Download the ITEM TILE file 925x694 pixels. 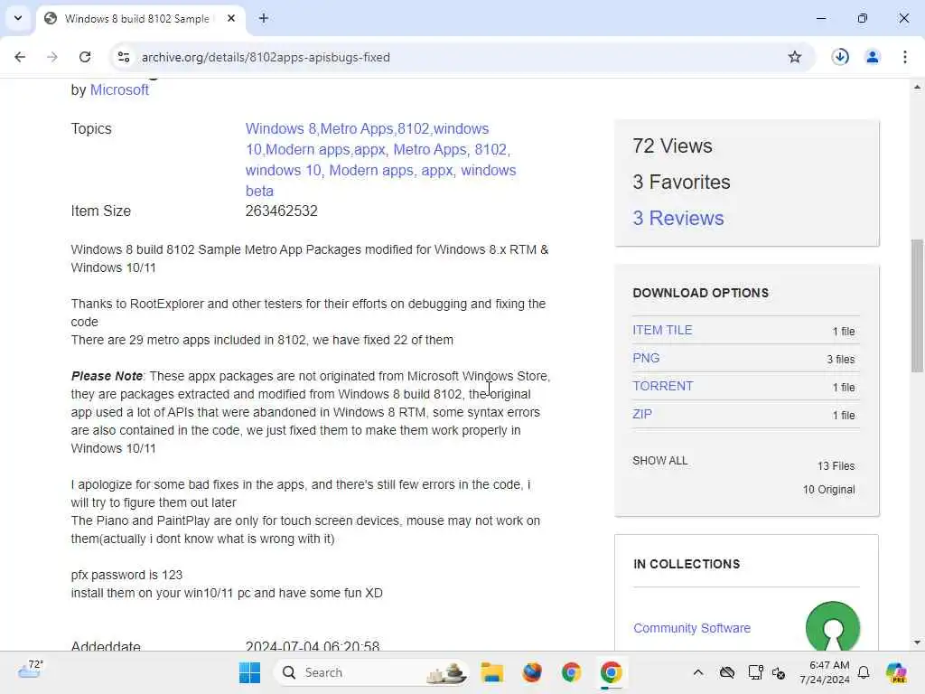(x=662, y=331)
